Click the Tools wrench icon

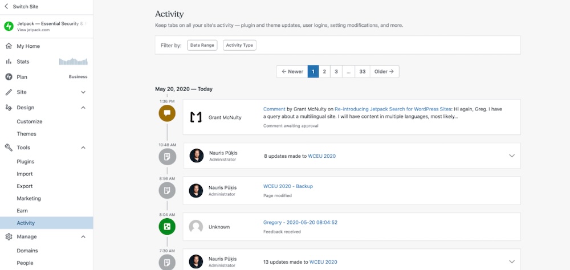pyautogui.click(x=9, y=148)
